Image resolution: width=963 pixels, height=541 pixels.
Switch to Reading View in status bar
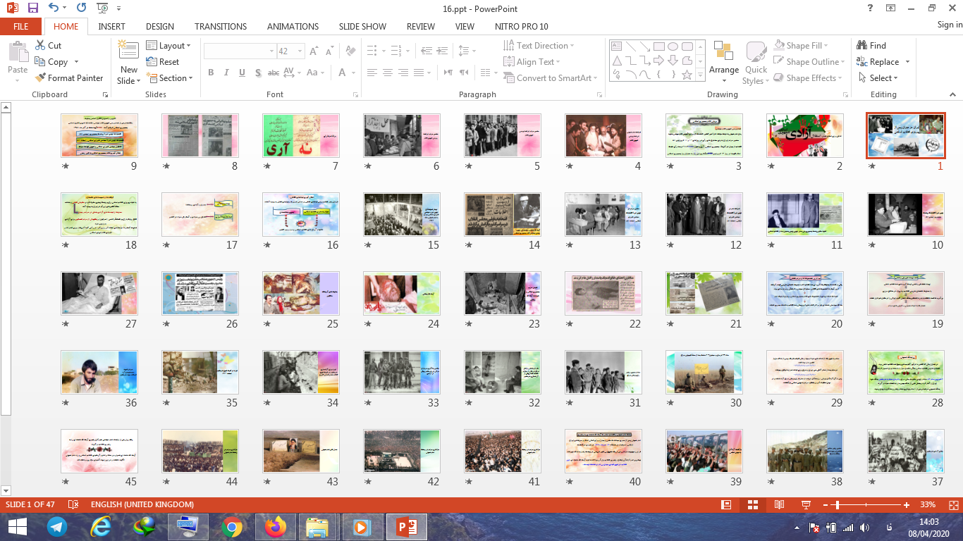click(x=779, y=505)
